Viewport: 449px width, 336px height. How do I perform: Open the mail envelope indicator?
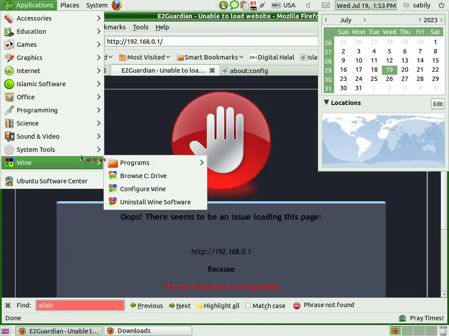[326, 5]
